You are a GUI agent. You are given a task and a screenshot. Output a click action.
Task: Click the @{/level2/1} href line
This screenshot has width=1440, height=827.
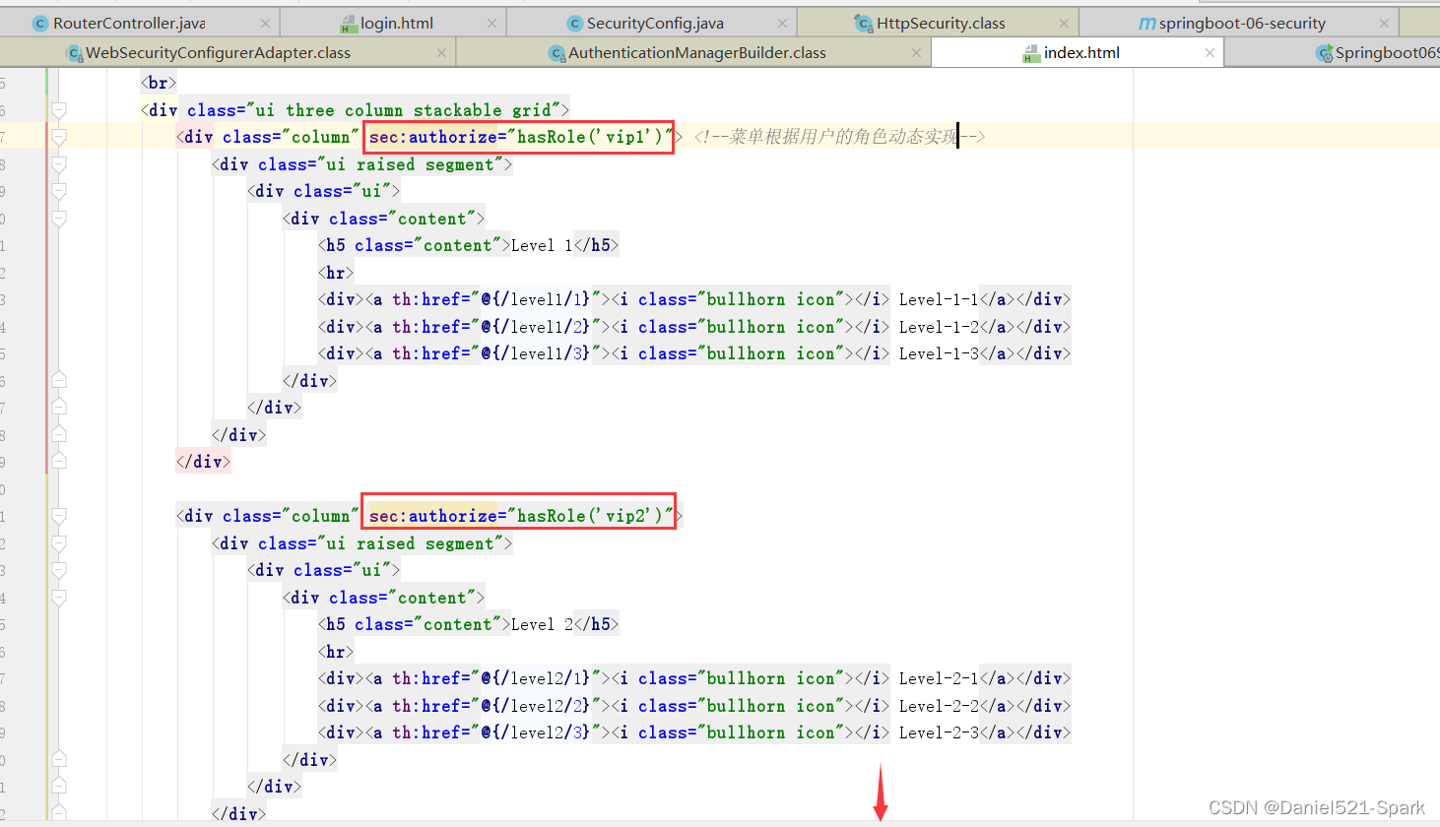click(694, 678)
